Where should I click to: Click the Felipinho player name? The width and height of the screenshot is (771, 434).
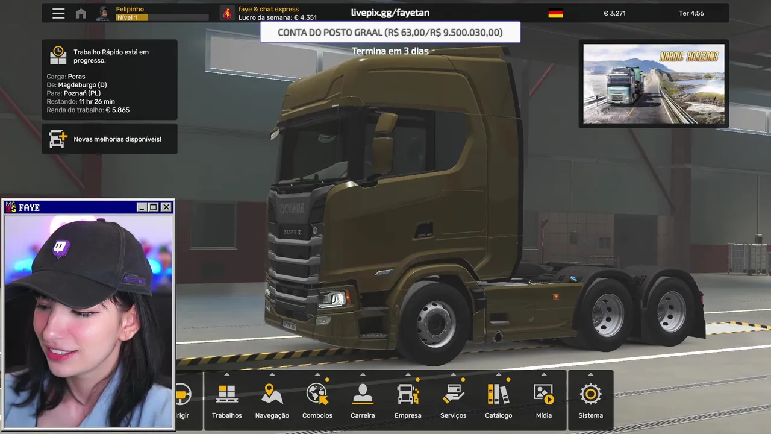click(x=130, y=10)
